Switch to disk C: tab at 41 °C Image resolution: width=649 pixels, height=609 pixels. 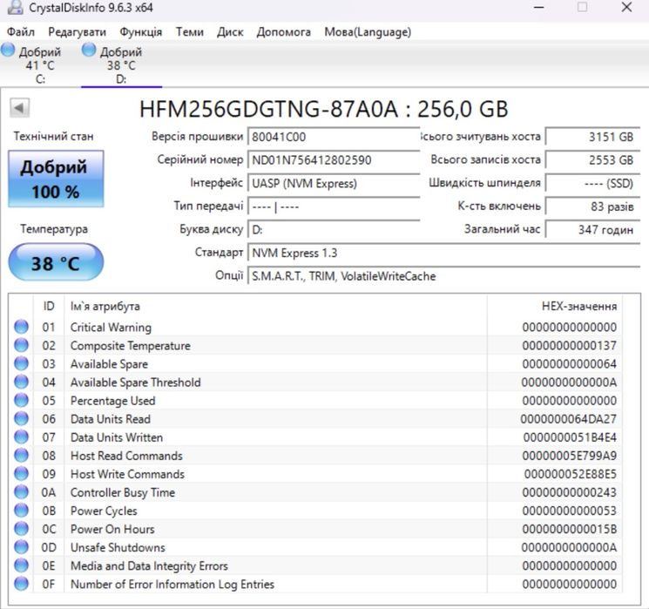pos(40,64)
